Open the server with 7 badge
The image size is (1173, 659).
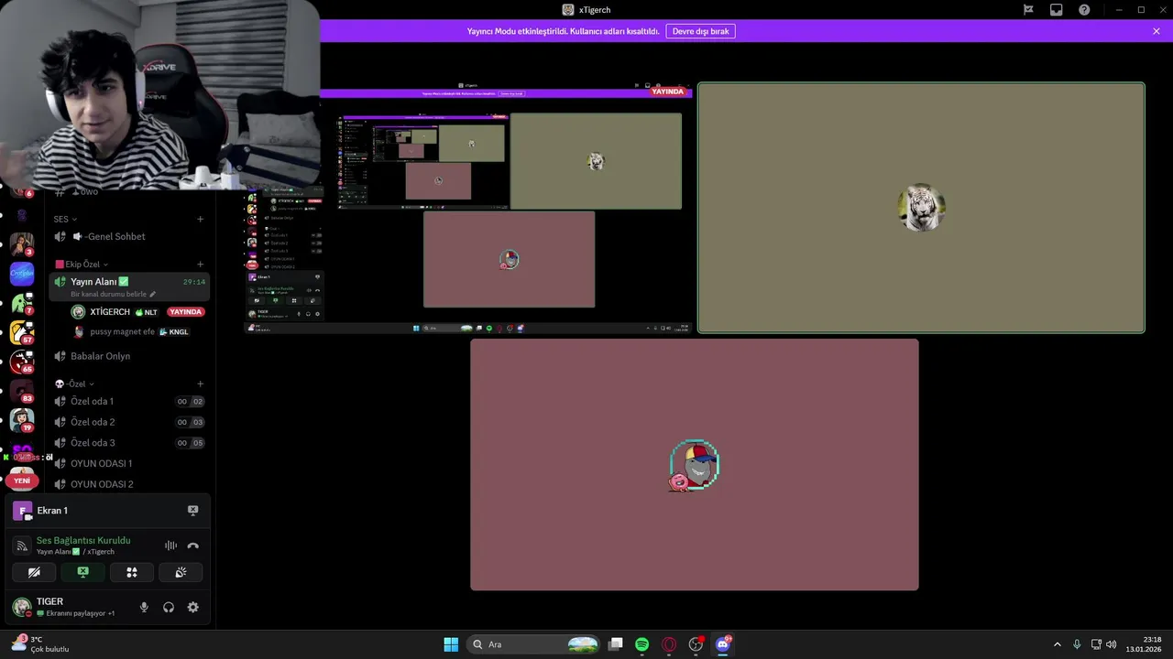coord(22,303)
